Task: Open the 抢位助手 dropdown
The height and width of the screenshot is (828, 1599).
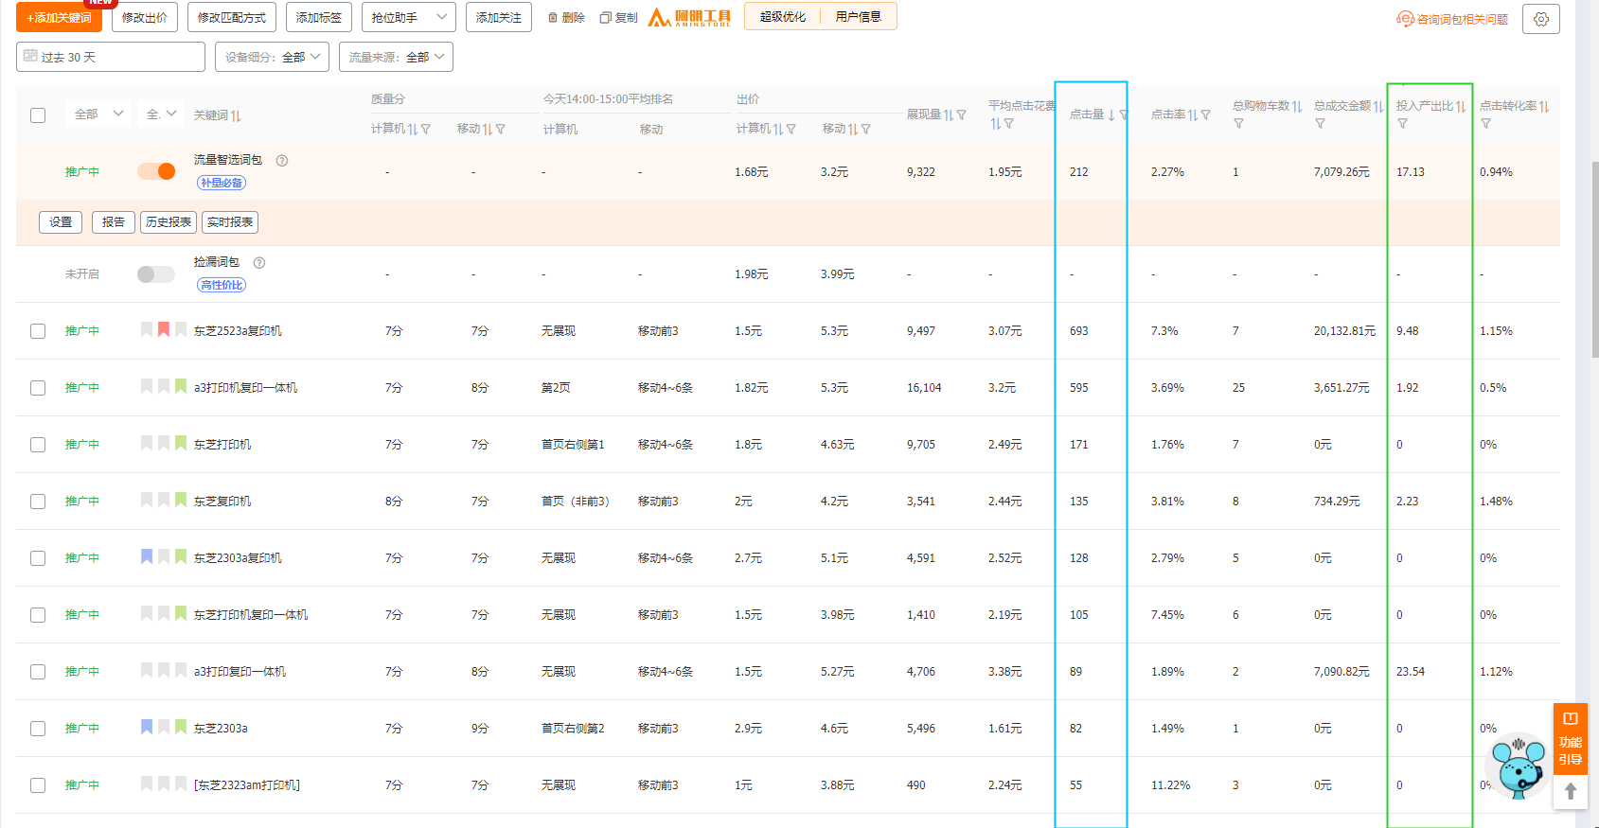Action: coord(409,17)
